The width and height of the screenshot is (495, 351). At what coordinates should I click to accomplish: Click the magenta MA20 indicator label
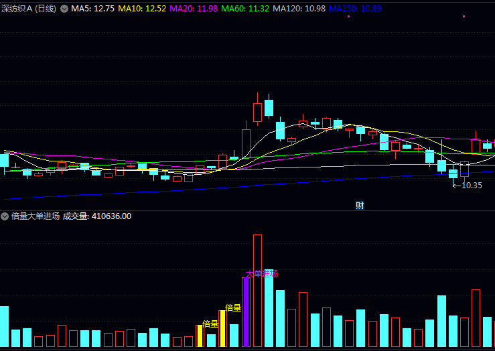point(194,9)
